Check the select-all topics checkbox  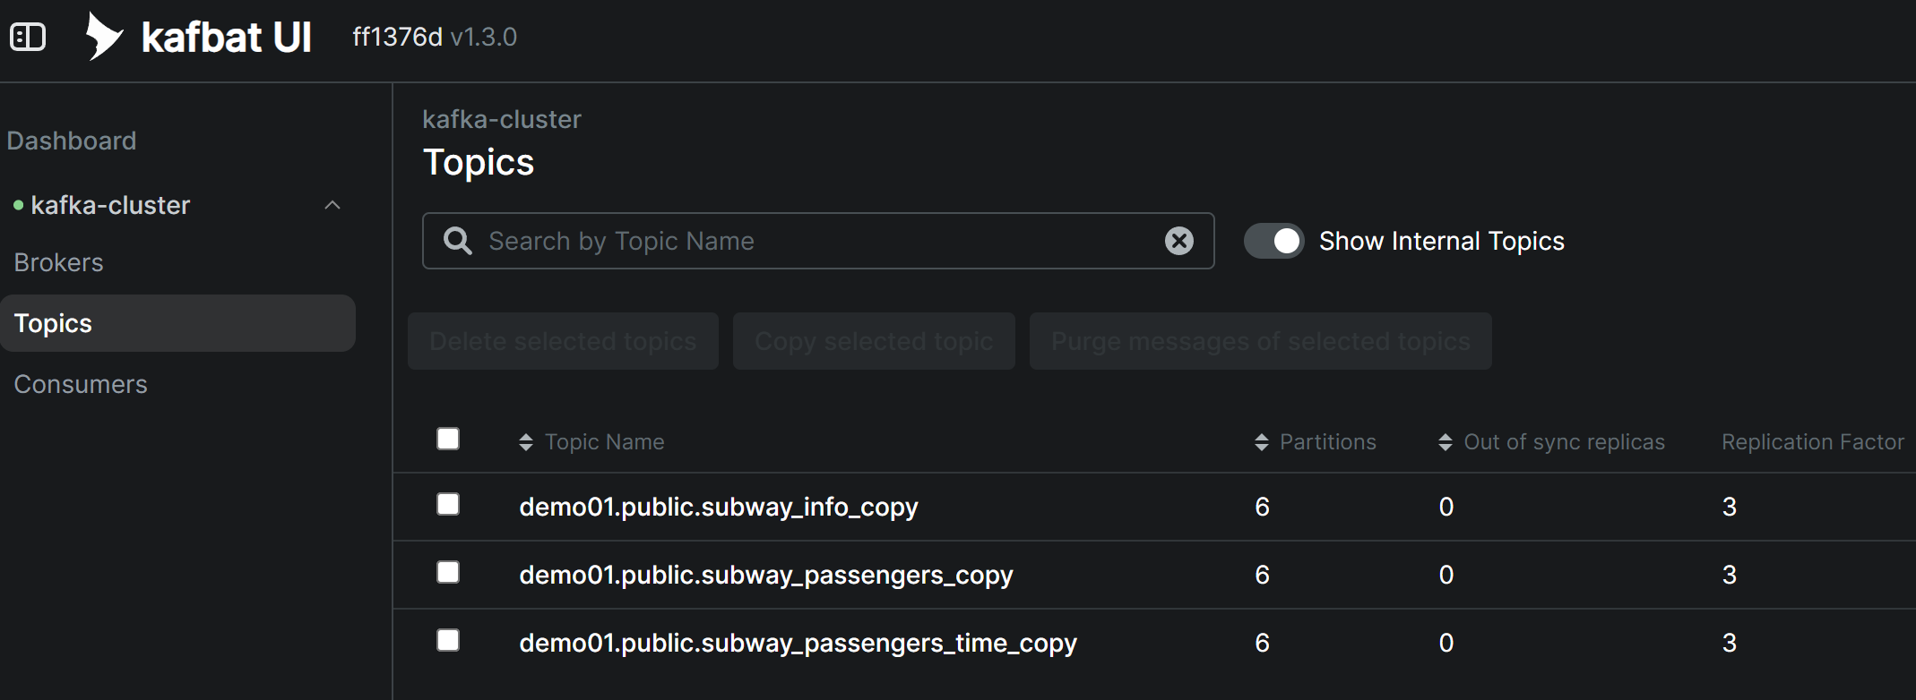[x=448, y=439]
